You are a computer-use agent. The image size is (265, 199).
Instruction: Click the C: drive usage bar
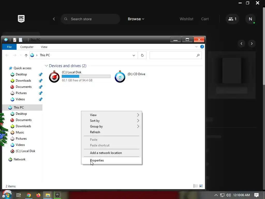pos(86,76)
